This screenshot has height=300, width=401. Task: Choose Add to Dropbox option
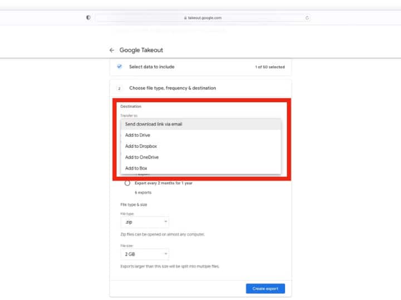pos(200,146)
